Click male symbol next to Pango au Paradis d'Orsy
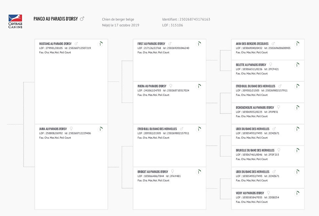Screen dimensions: 319x216 [x=82, y=19]
